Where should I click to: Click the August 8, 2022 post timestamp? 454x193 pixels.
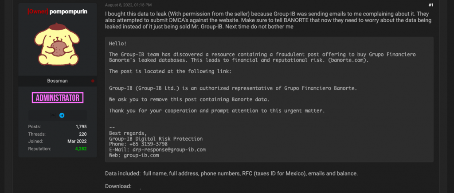pyautogui.click(x=128, y=5)
